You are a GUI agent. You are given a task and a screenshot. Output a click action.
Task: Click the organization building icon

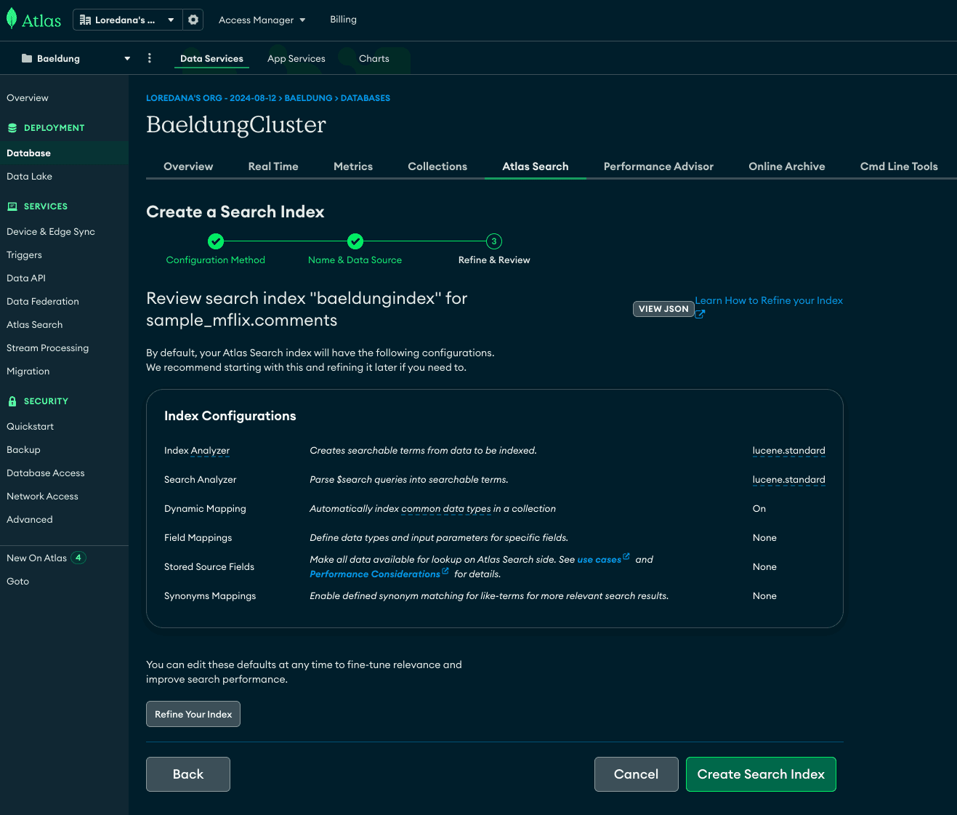point(85,20)
